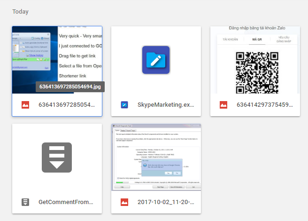This screenshot has width=308, height=221.
Task: Click red image icon beside 636414297375459...
Action: pyautogui.click(x=223, y=105)
